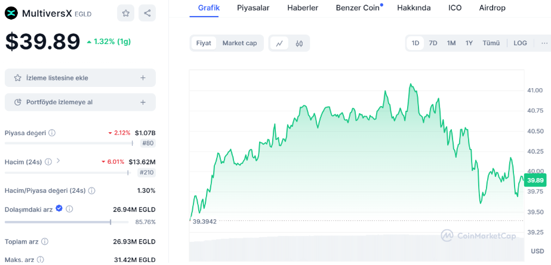Viewport: 551px width, 265px height.
Task: Set chart range to 1M
Action: click(451, 43)
